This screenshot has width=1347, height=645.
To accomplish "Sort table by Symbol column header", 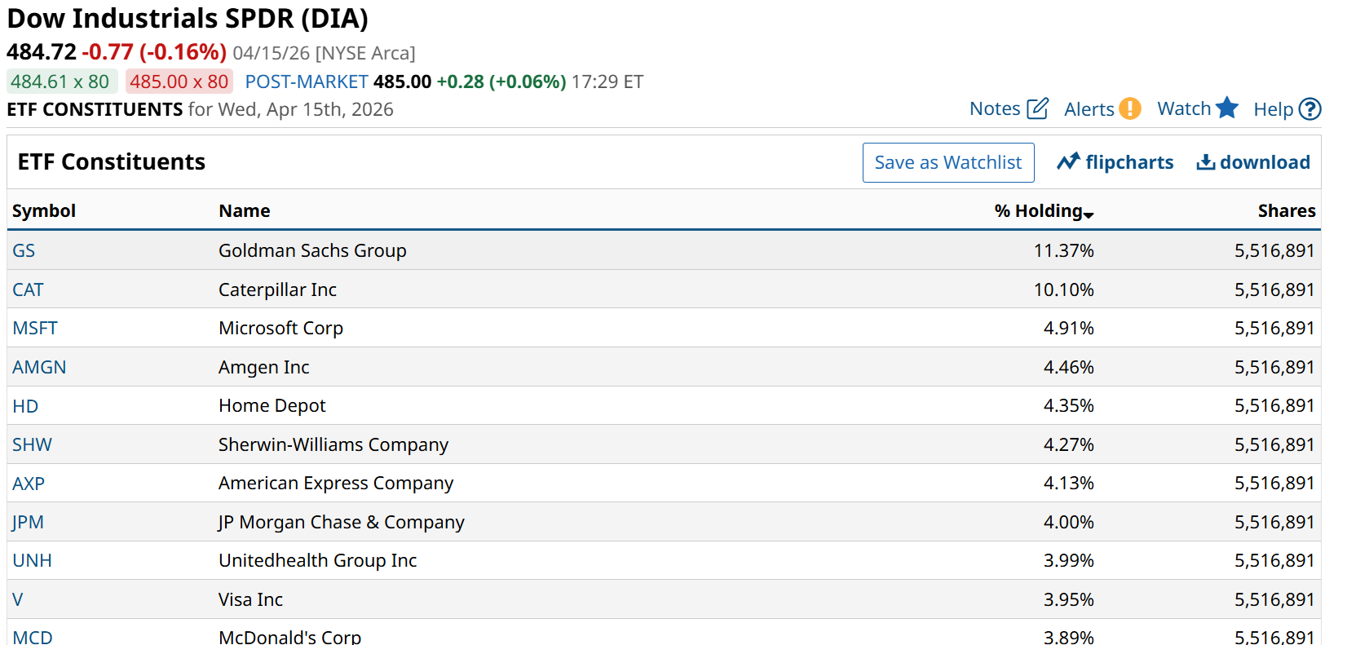I will pos(44,211).
